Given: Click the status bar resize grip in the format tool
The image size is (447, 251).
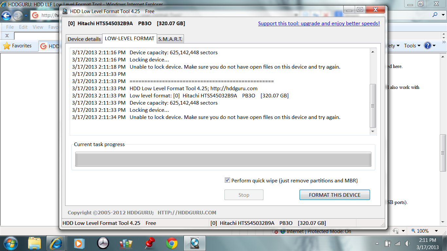Looking at the screenshot, I should pyautogui.click(x=383, y=225).
